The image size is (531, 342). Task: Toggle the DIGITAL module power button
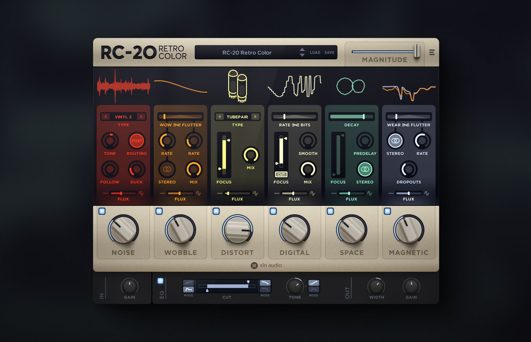(x=273, y=211)
